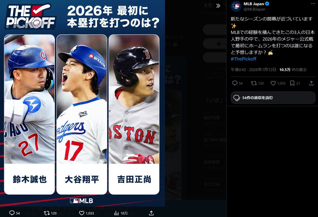Image resolution: width=318 pixels, height=217 pixels.
Task: Select the 鈴木誠也 player card
Action: pos(29,114)
